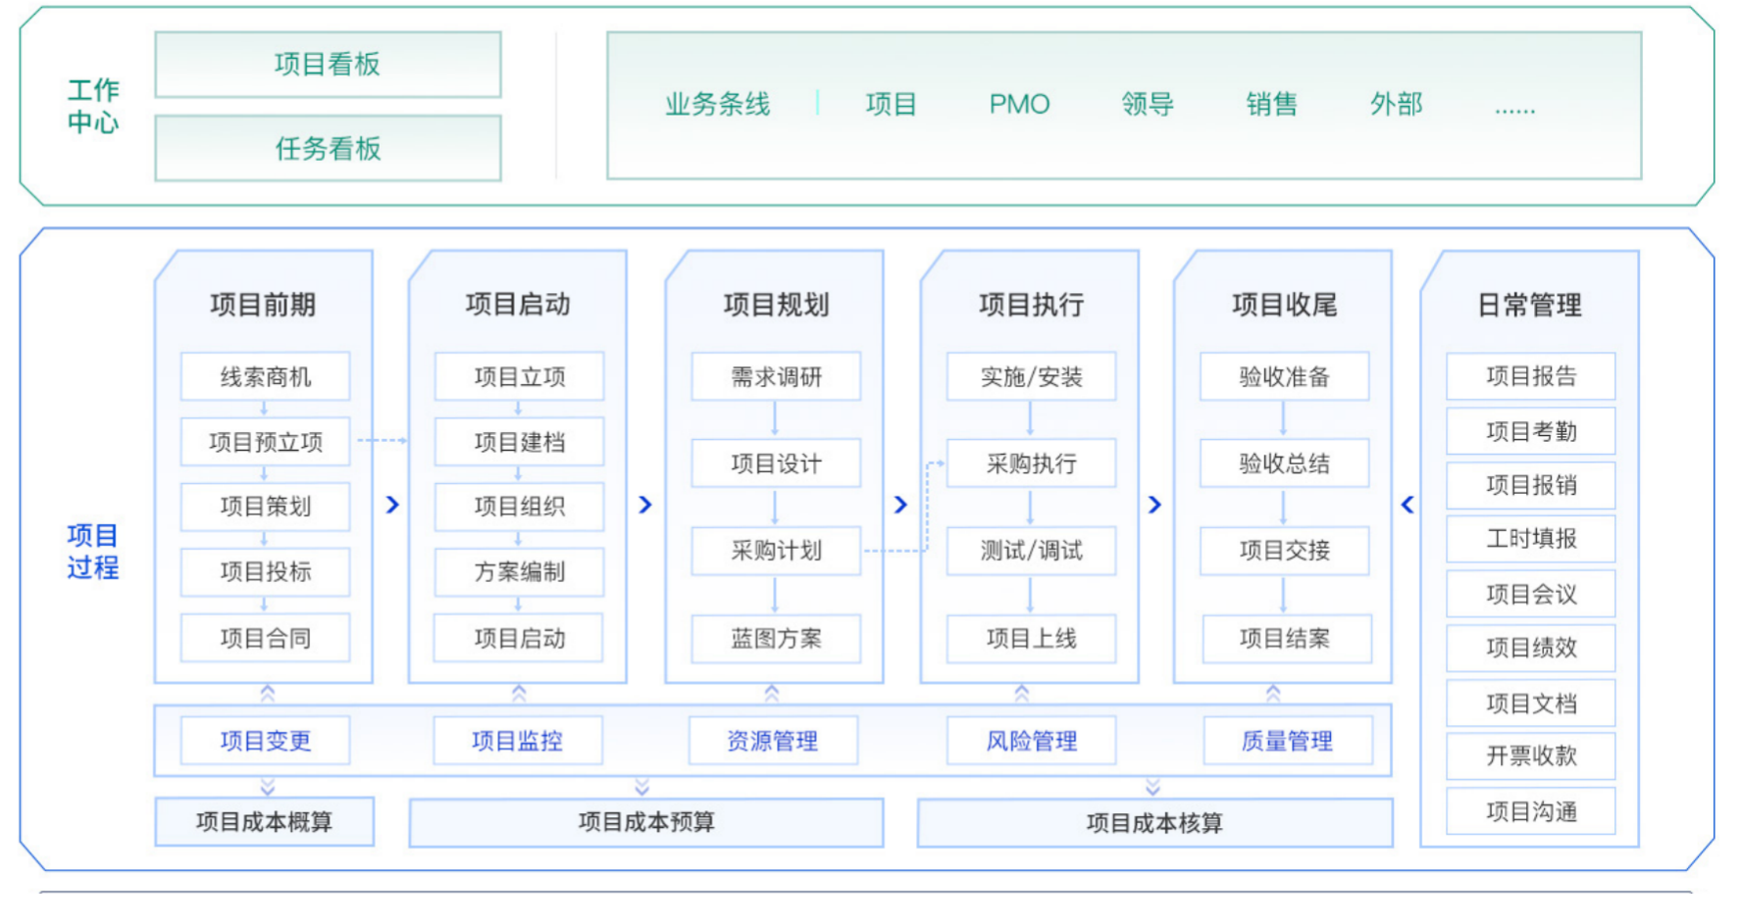Select the 蓝图方案 step
1740x923 pixels.
tap(776, 639)
